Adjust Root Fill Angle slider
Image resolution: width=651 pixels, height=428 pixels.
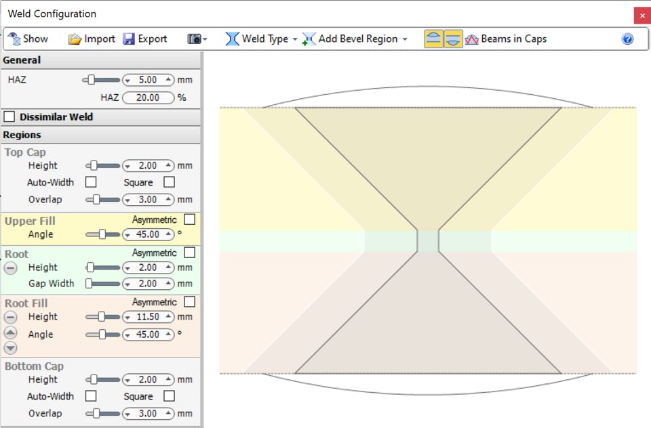pyautogui.click(x=103, y=335)
